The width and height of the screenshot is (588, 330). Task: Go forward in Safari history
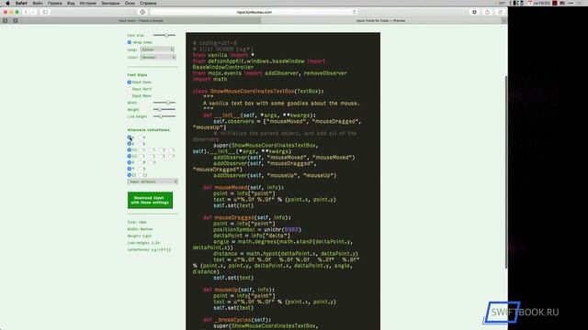[34, 12]
